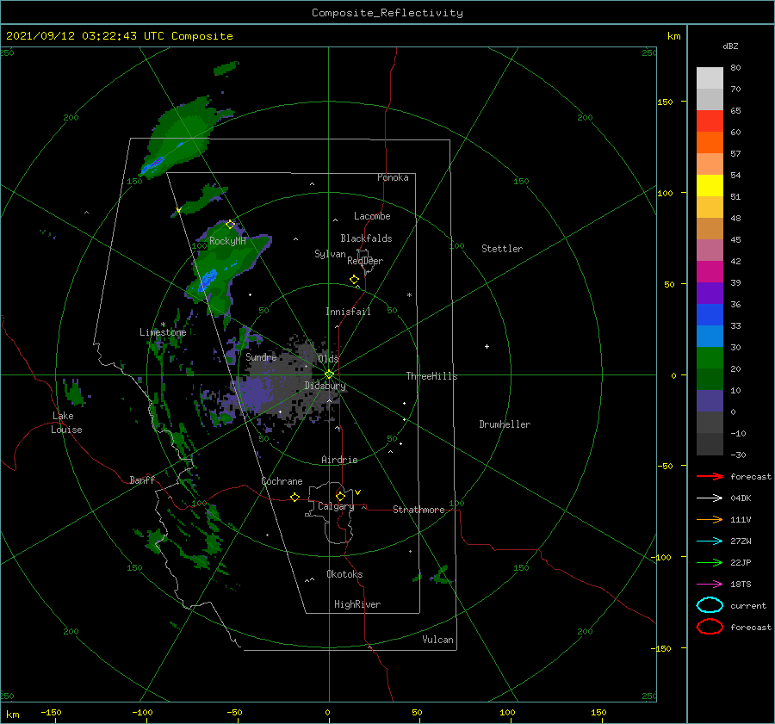Click the Olds label
The image size is (775, 724).
pyautogui.click(x=328, y=358)
